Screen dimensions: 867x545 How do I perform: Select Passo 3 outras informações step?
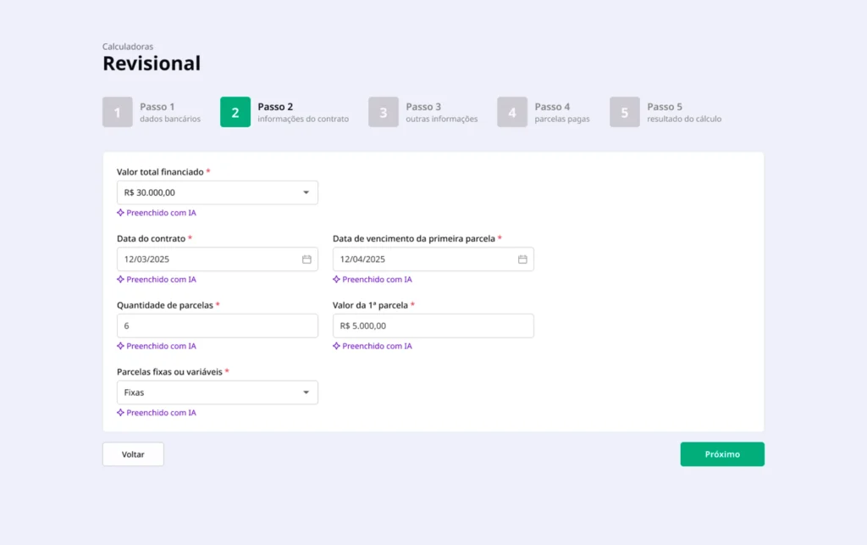384,113
